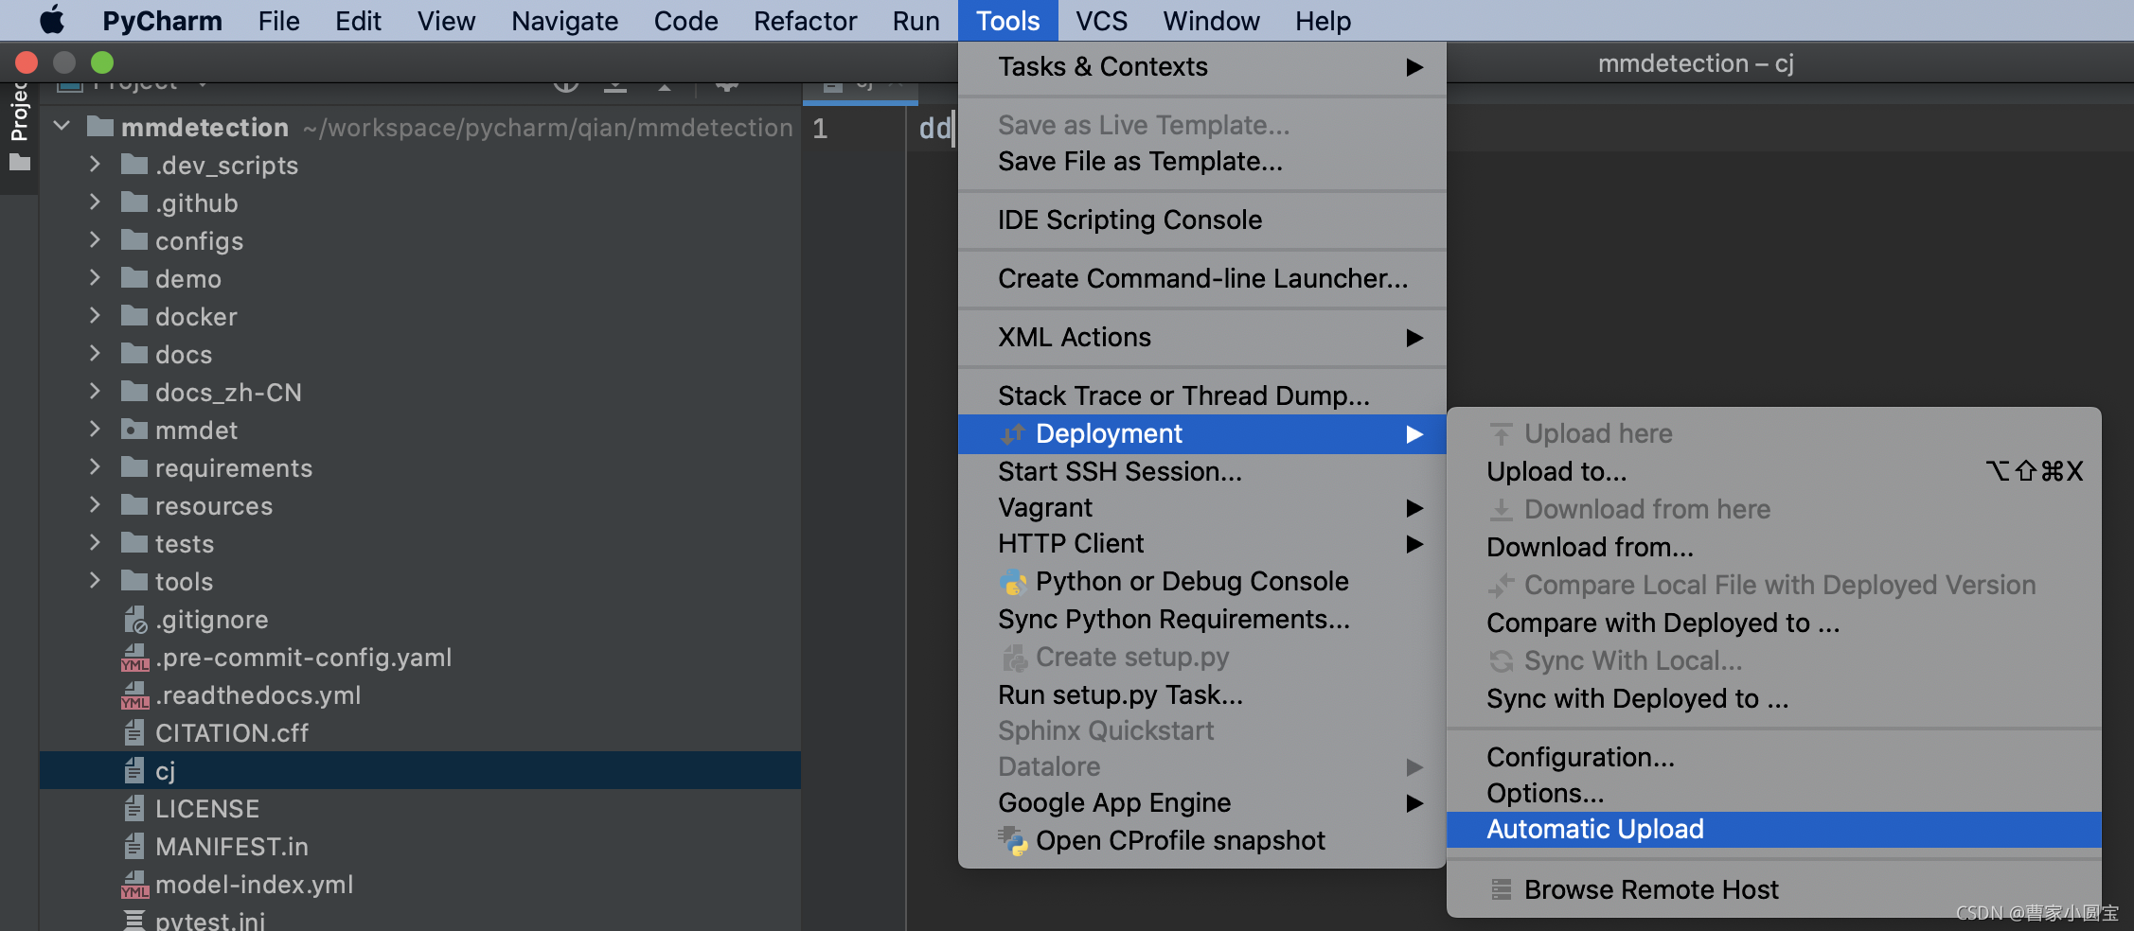Open the VCS menu
Screen dimensions: 2134x931
(x=1101, y=21)
